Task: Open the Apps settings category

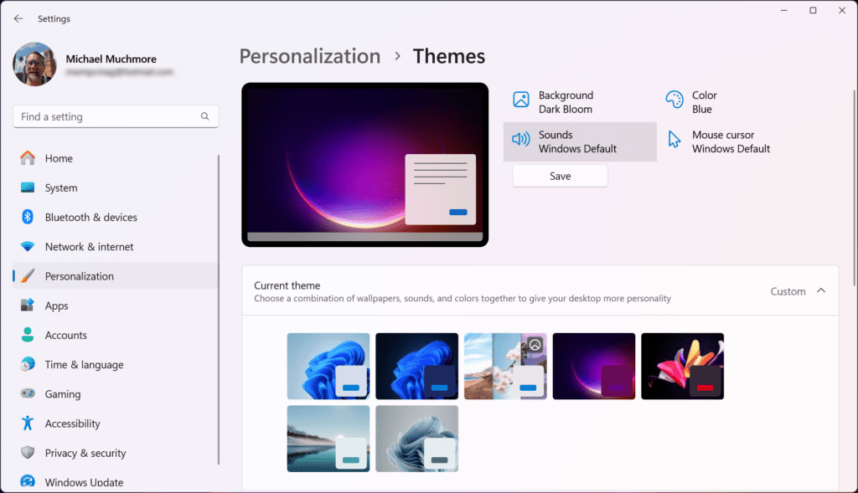Action: pos(116,306)
